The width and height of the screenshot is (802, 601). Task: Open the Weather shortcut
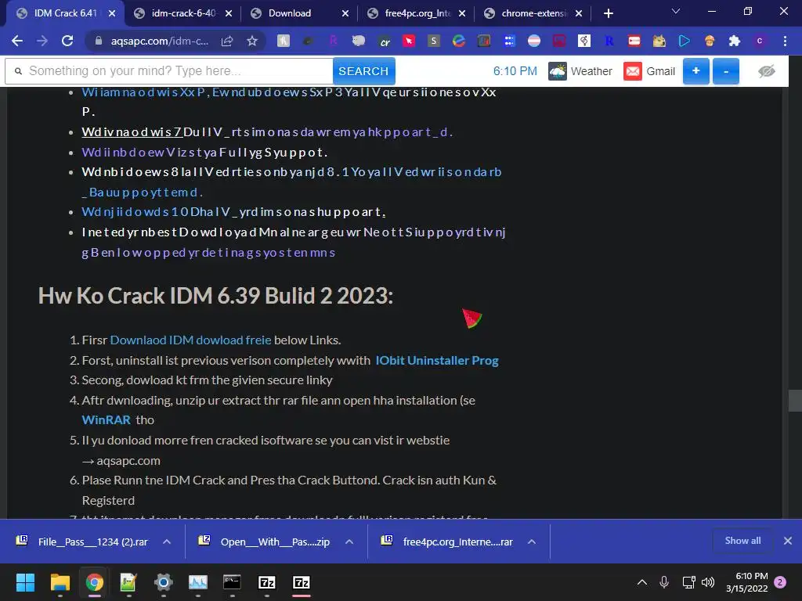point(580,71)
